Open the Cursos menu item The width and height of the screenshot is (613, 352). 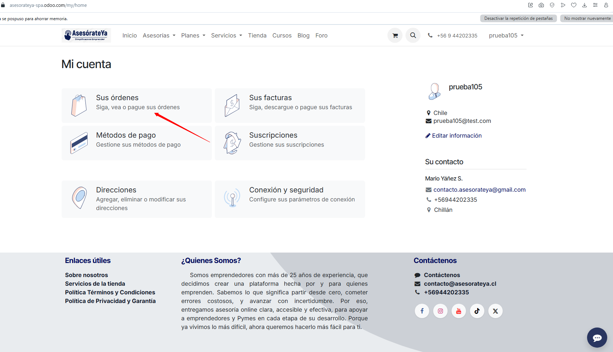[x=282, y=35]
